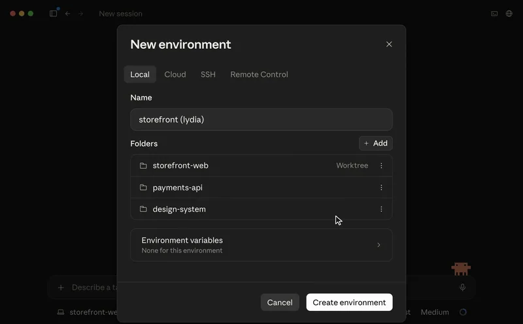Select the Local tab
The height and width of the screenshot is (324, 523).
click(140, 74)
